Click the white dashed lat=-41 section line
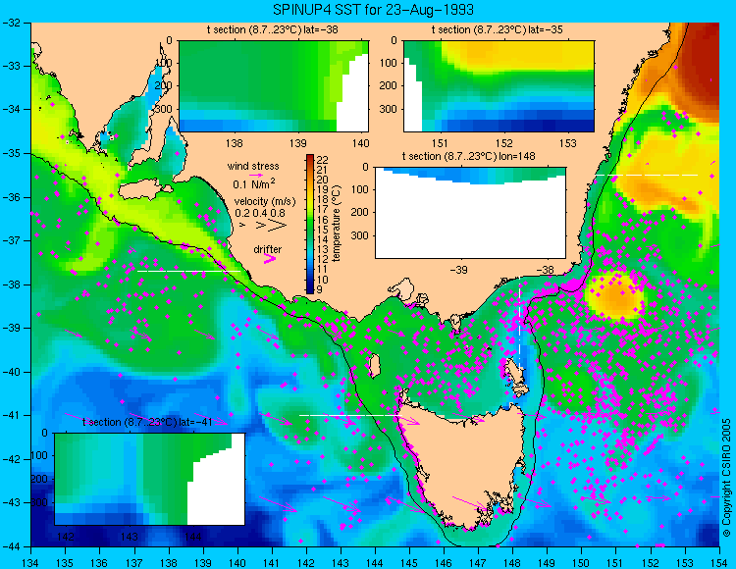The image size is (736, 569). [349, 415]
